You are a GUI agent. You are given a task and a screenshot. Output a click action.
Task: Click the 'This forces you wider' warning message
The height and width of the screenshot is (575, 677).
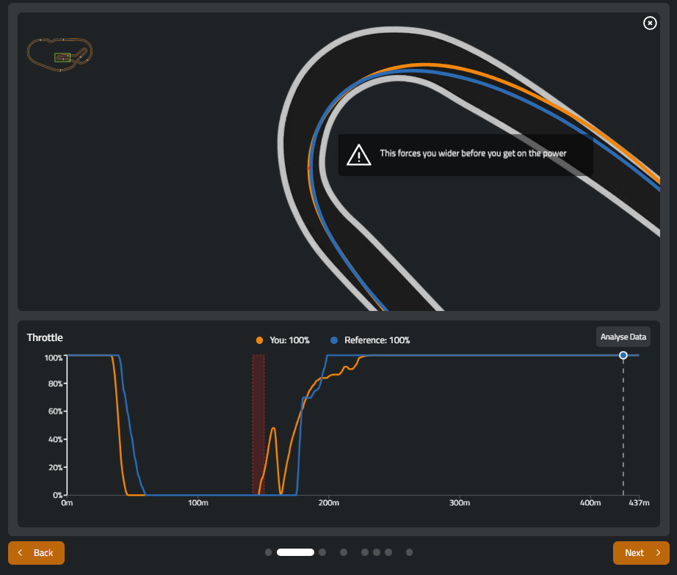[x=473, y=154]
